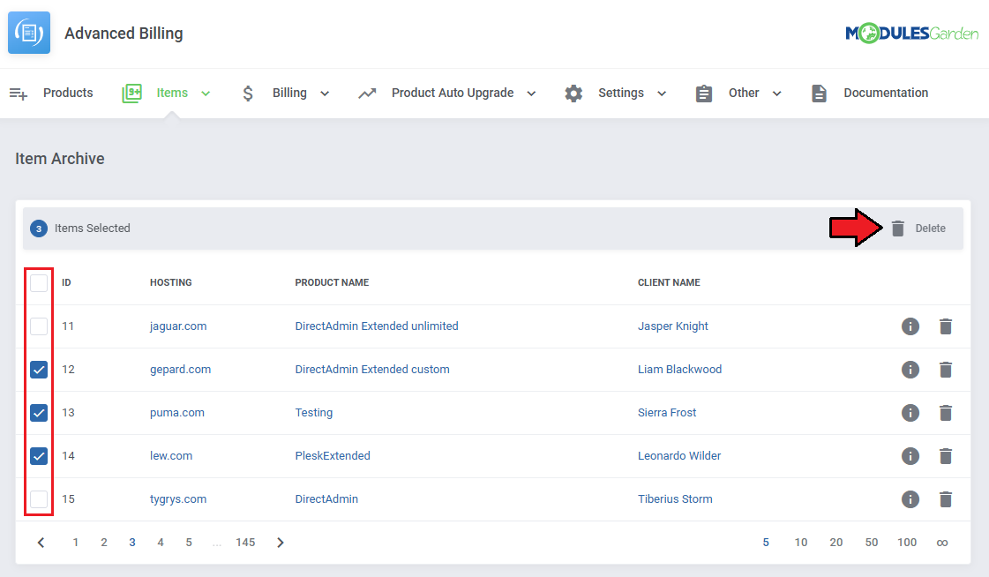This screenshot has width=989, height=577.
Task: Expand the Product Auto Upgrade chevron
Action: coord(531,94)
